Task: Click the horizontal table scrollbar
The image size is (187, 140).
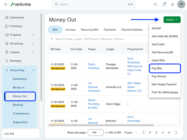Action: pos(101,125)
